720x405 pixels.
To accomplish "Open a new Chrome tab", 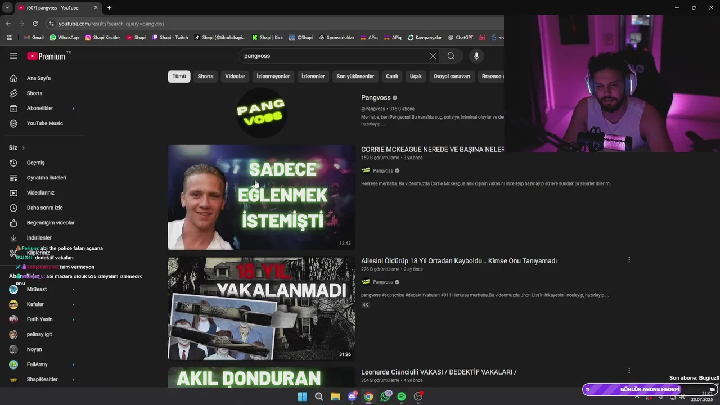I will pos(109,8).
